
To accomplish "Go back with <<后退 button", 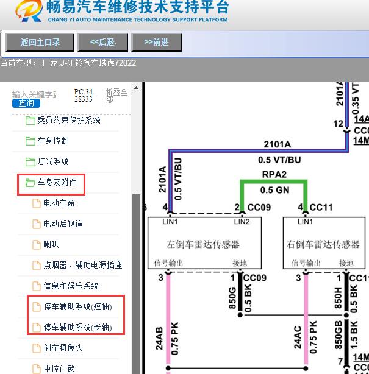I will tap(102, 43).
